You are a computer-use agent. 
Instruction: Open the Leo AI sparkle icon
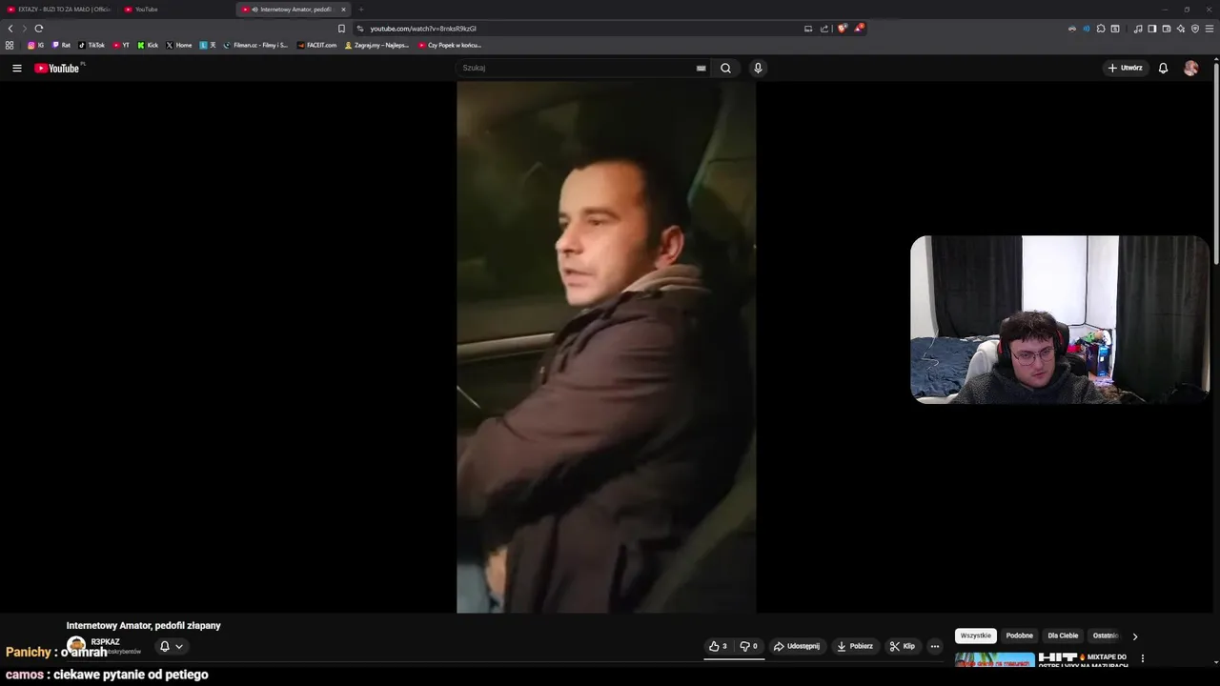1180,29
